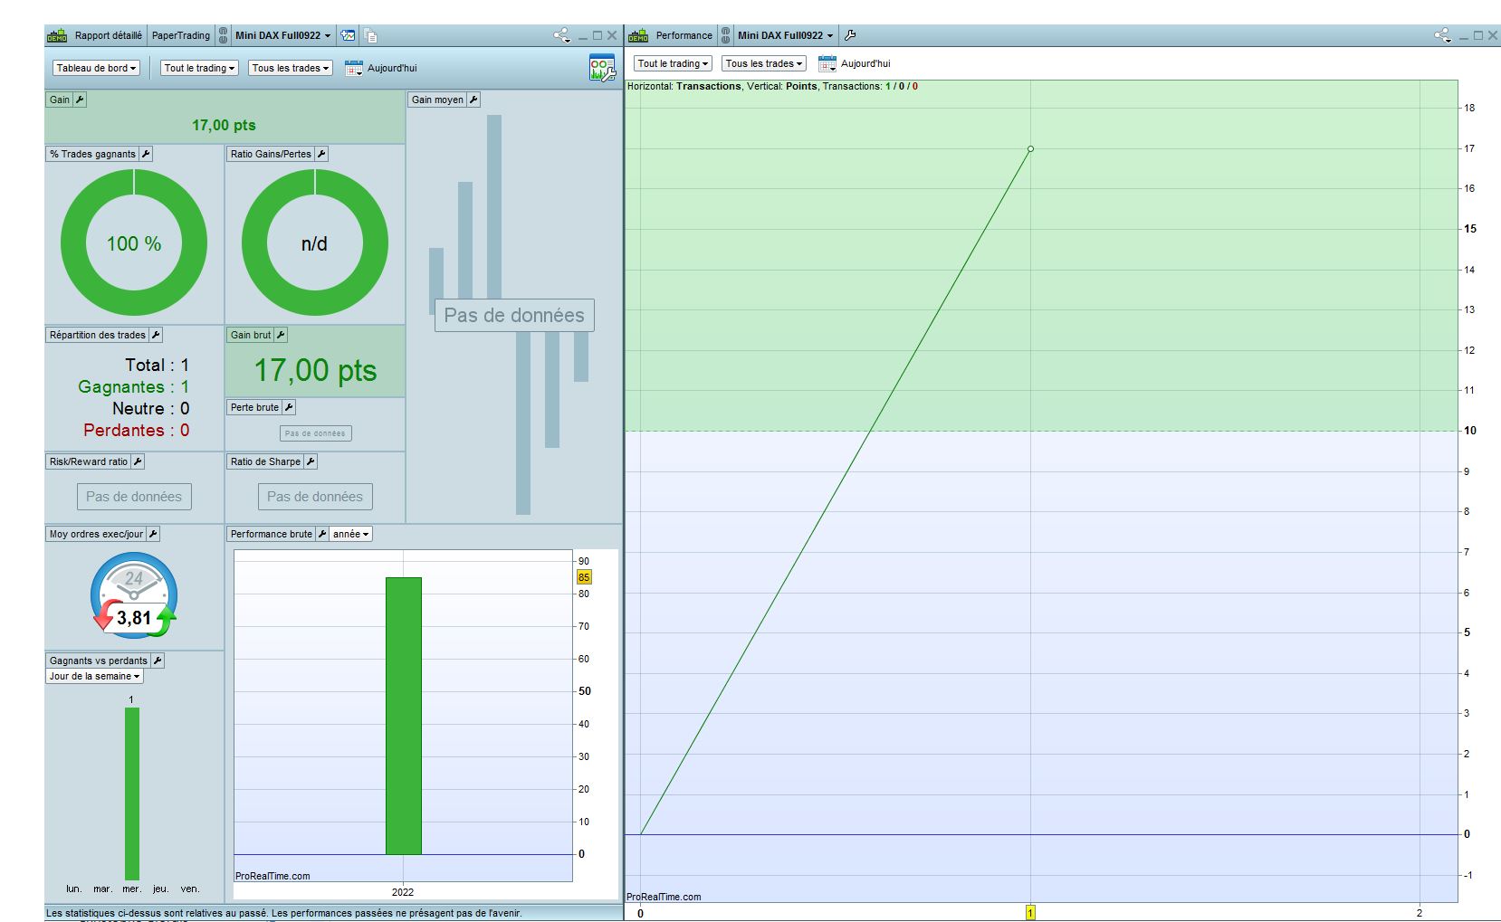Image resolution: width=1501 pixels, height=922 pixels.
Task: Change the année period dropdown
Action: point(351,534)
